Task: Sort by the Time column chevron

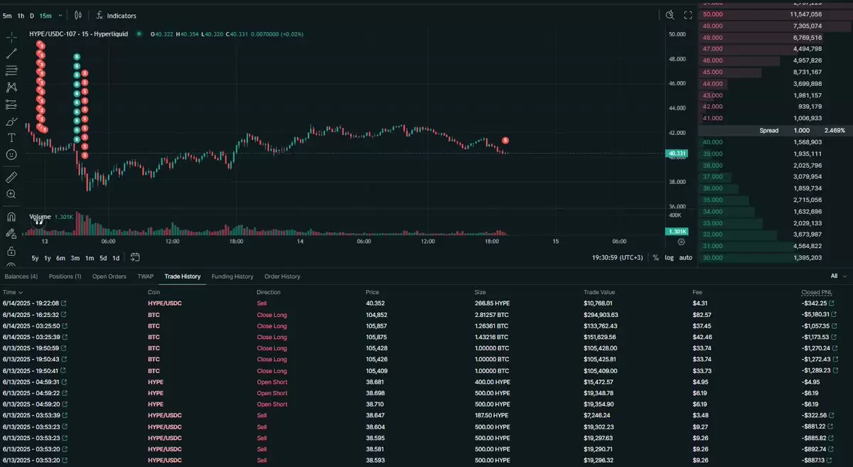Action: click(x=20, y=292)
